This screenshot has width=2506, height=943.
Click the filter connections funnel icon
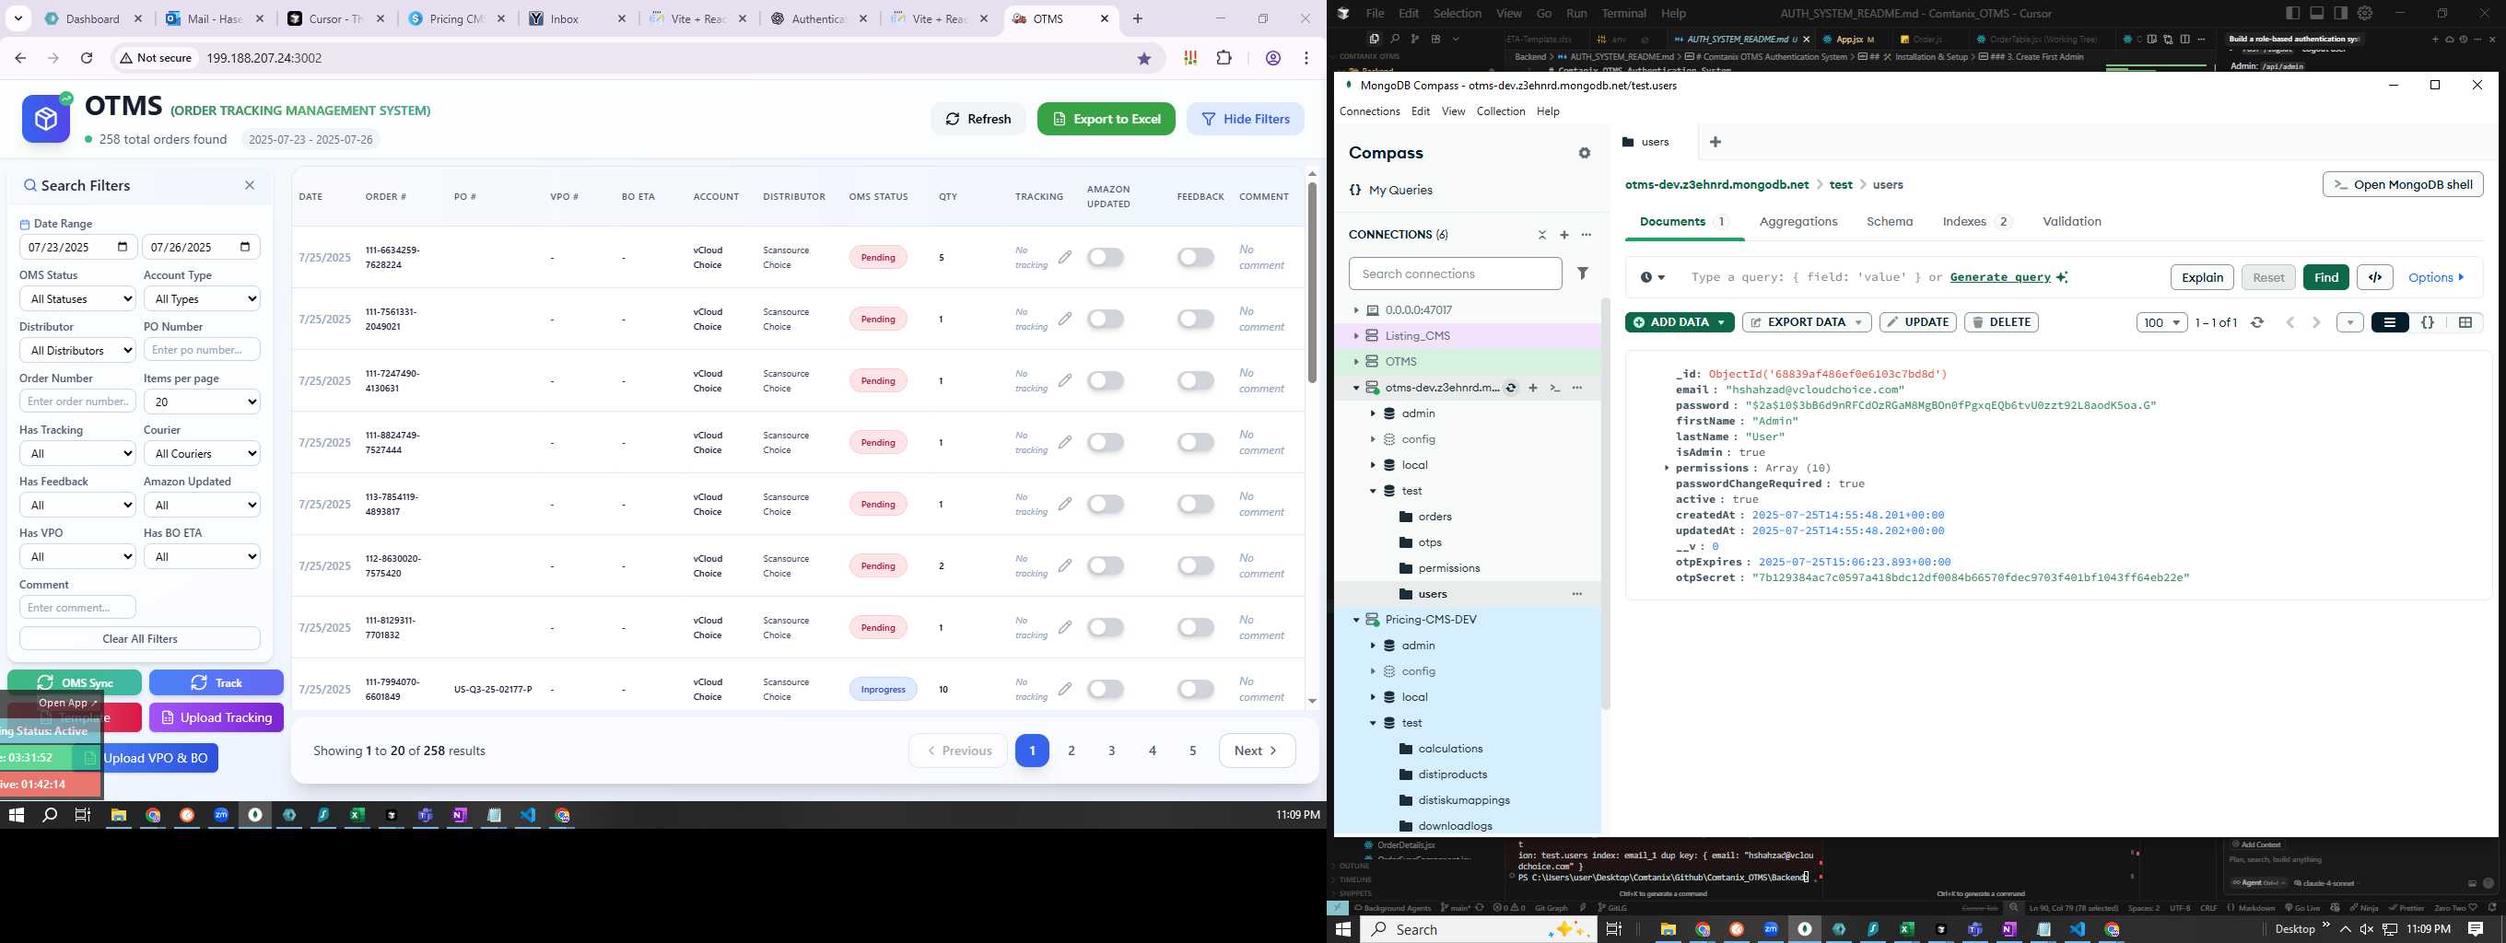[1583, 274]
